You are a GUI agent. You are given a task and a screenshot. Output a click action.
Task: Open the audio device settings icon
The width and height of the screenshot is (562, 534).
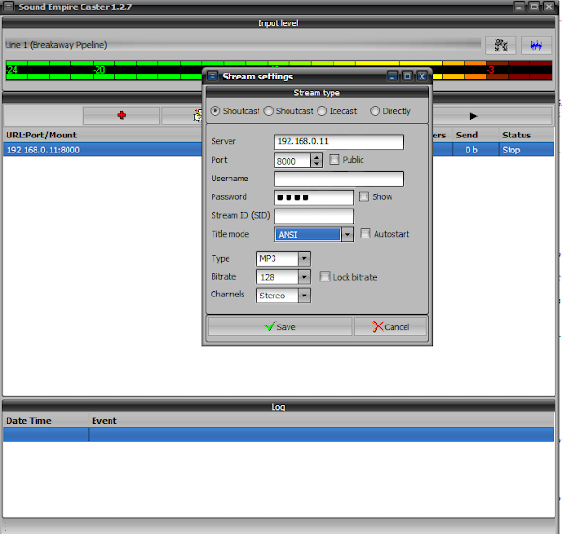(x=500, y=46)
